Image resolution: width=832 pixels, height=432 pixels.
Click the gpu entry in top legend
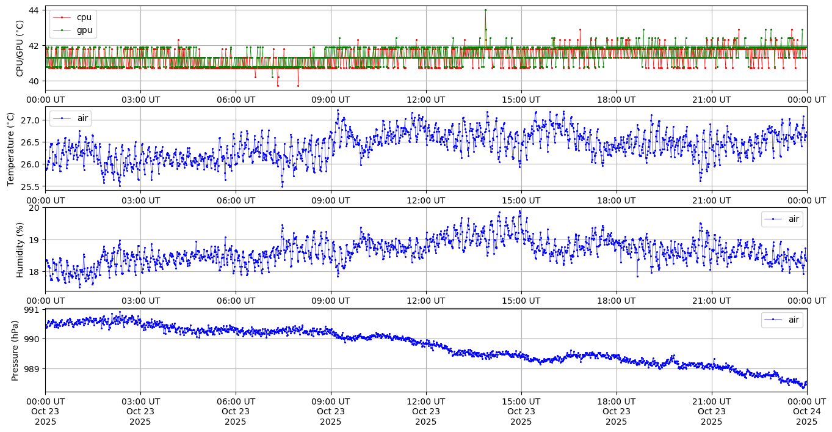coord(84,30)
